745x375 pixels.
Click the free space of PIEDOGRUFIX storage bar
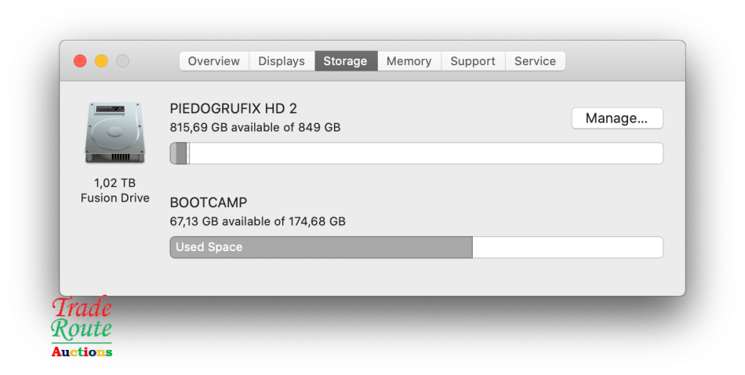[x=423, y=153]
